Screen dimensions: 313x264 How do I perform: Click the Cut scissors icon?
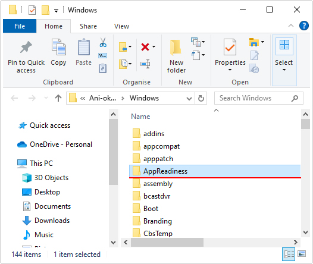[x=103, y=42]
